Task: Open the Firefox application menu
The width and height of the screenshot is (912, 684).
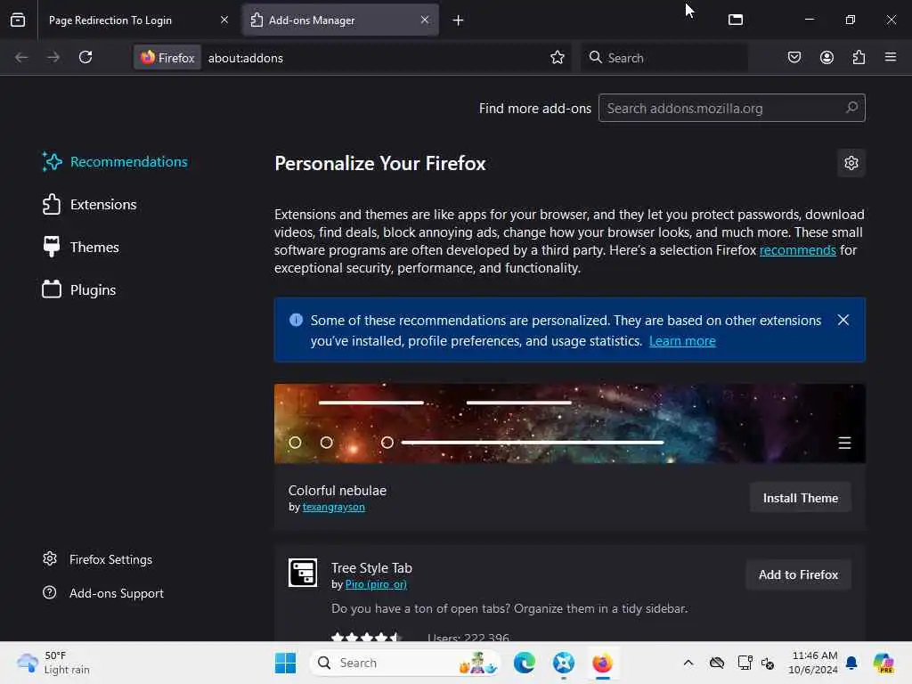Action: click(x=891, y=57)
